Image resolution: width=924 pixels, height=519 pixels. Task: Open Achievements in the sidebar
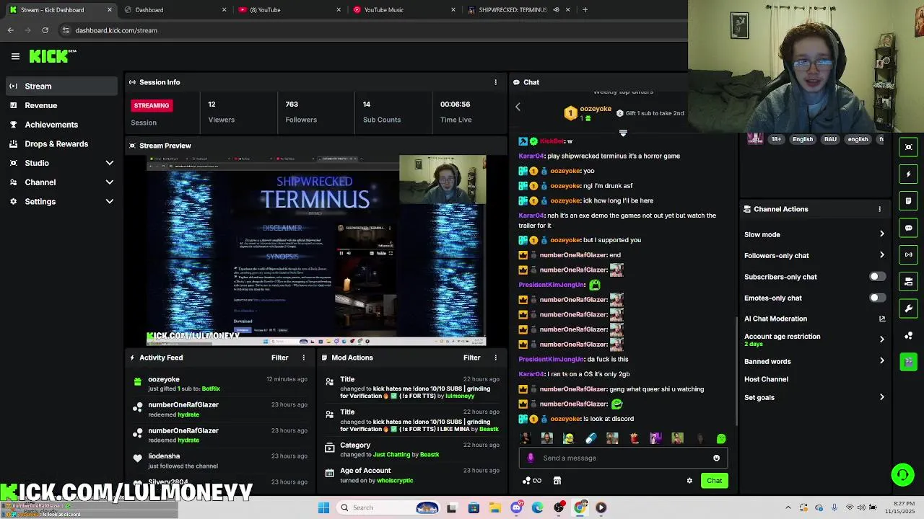[61, 125]
